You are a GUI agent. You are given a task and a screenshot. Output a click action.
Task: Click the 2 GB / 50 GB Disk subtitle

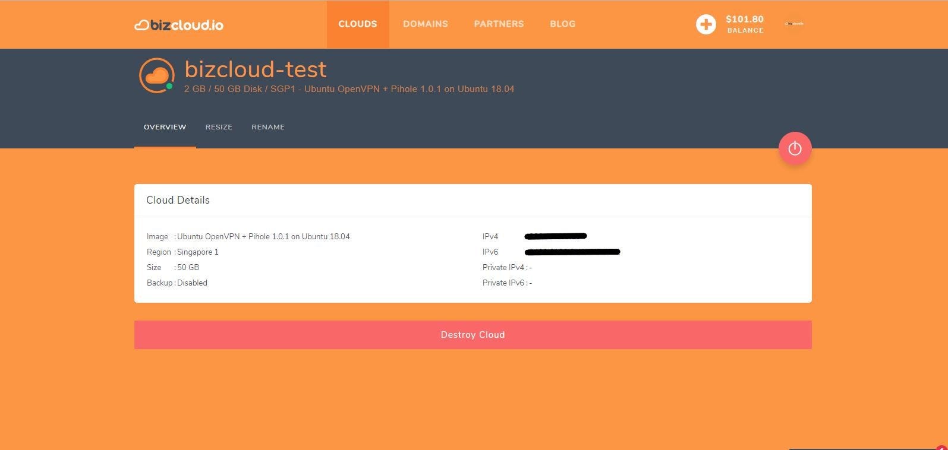349,89
